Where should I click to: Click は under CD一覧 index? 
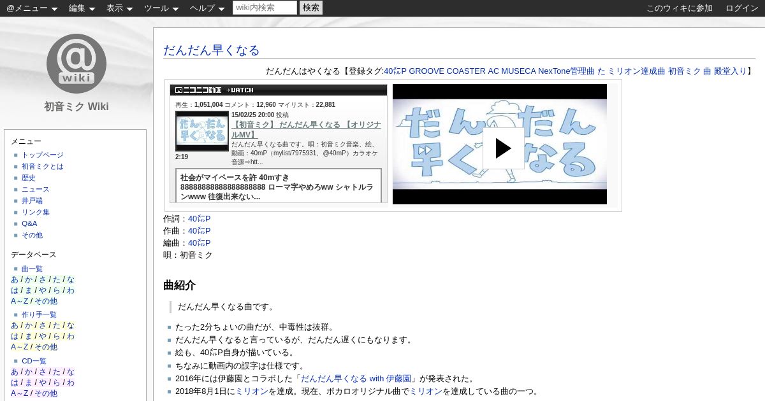(x=15, y=383)
